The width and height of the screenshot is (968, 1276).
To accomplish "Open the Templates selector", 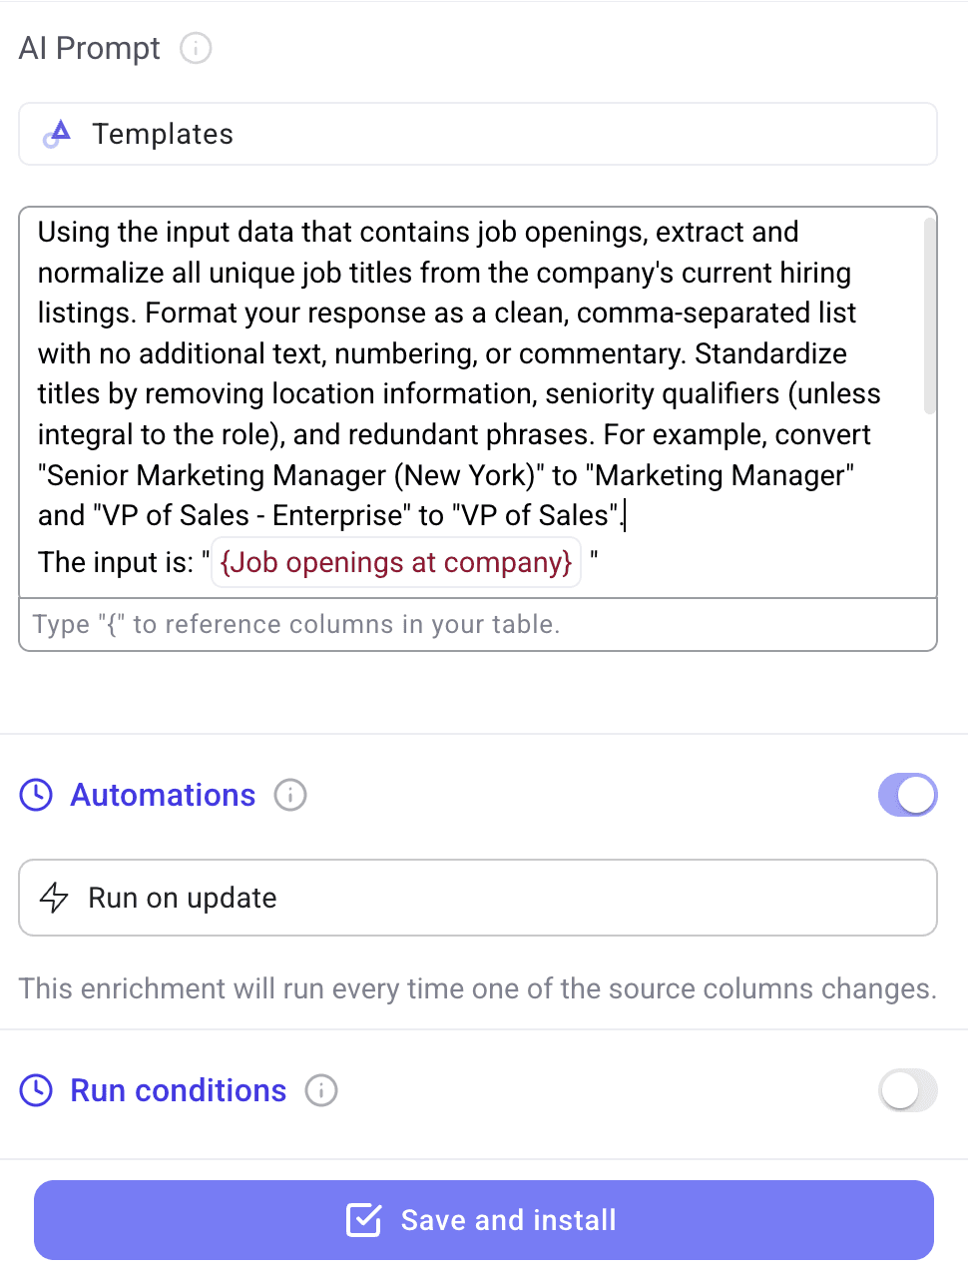I will coord(478,134).
